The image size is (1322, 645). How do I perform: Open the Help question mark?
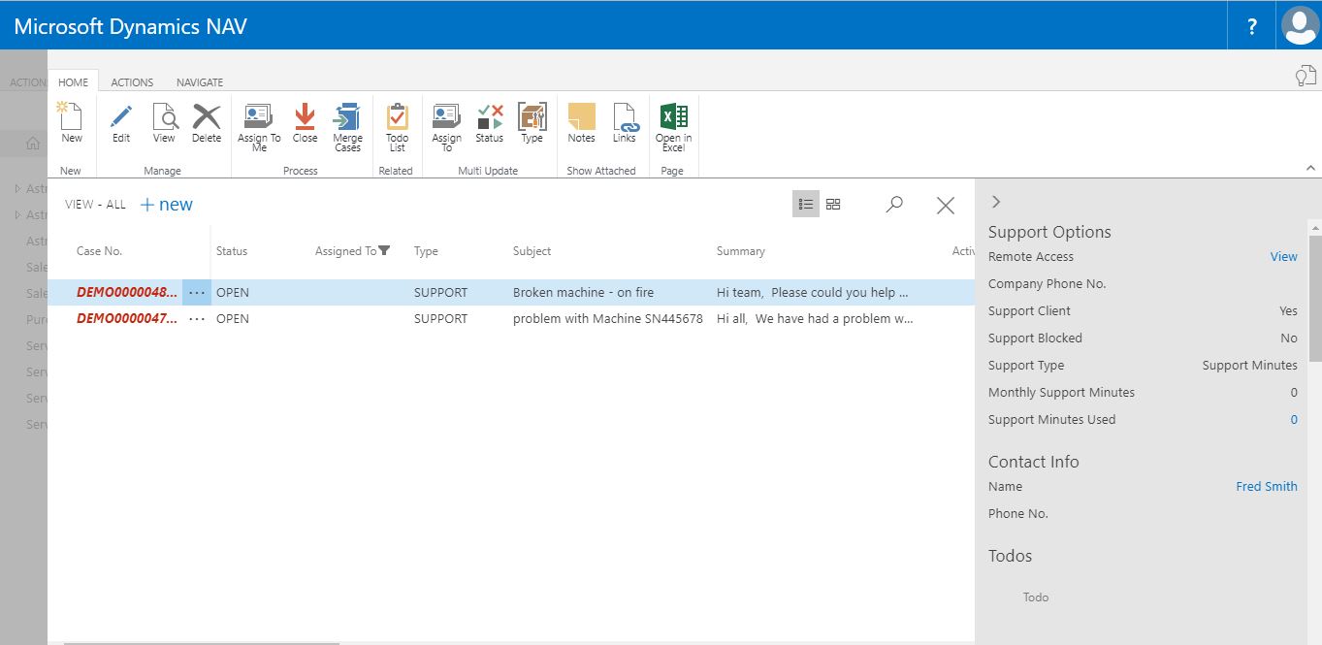point(1253,26)
